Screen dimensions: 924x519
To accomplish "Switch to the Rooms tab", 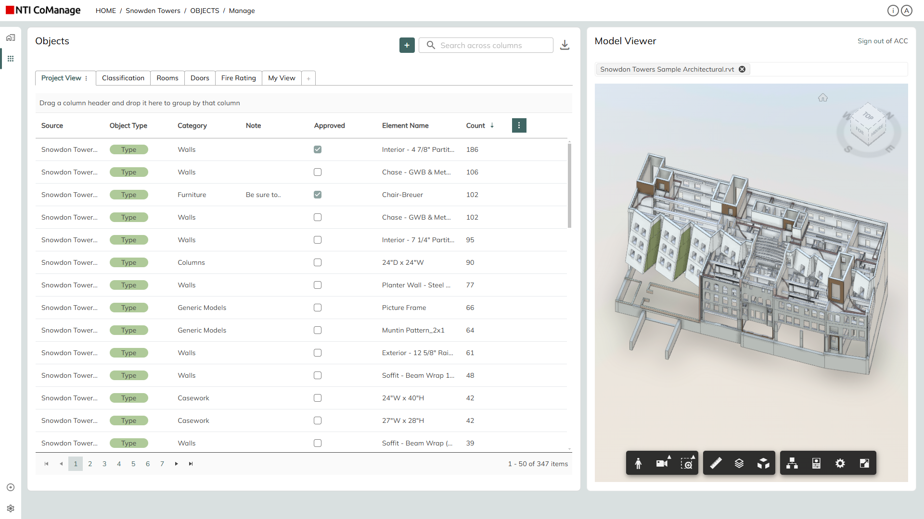I will click(167, 78).
